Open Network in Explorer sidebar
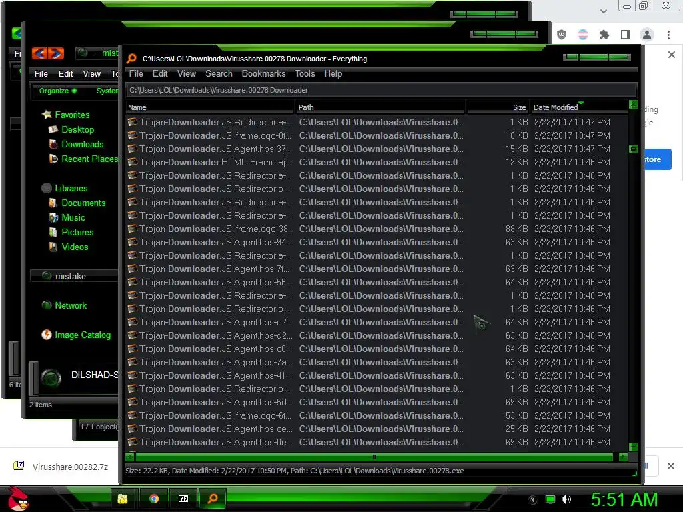Image resolution: width=683 pixels, height=512 pixels. click(70, 305)
